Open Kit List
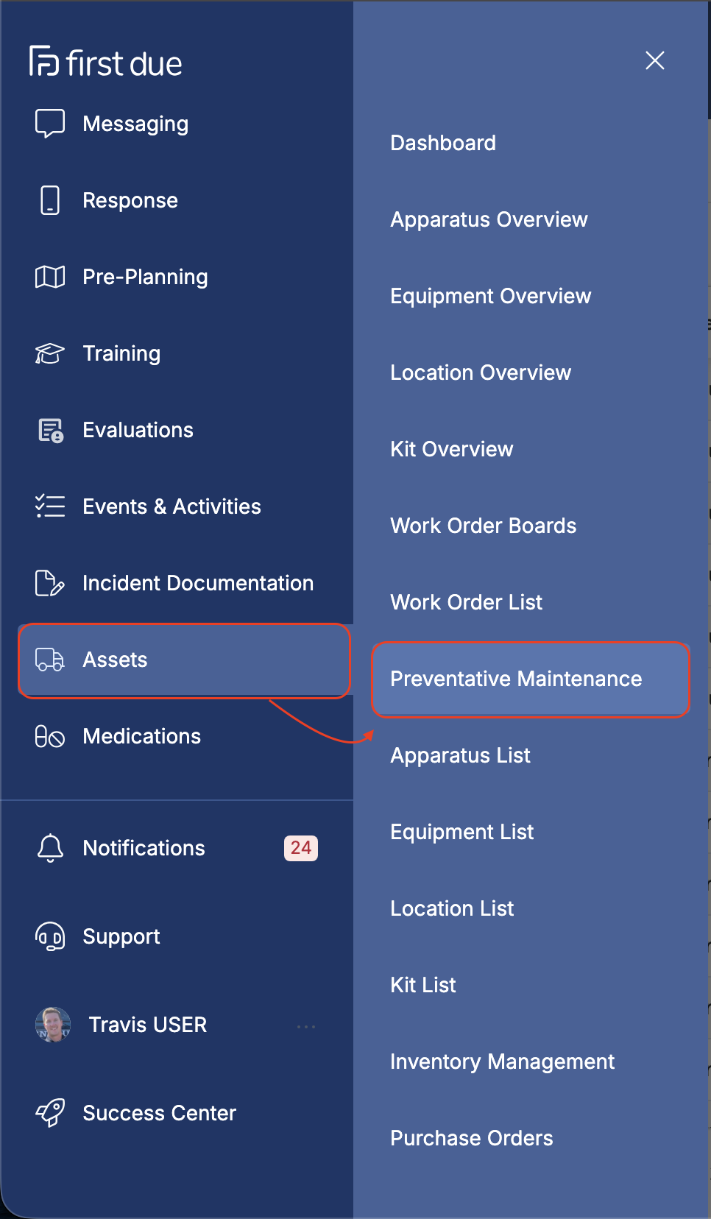The height and width of the screenshot is (1219, 711). point(423,985)
